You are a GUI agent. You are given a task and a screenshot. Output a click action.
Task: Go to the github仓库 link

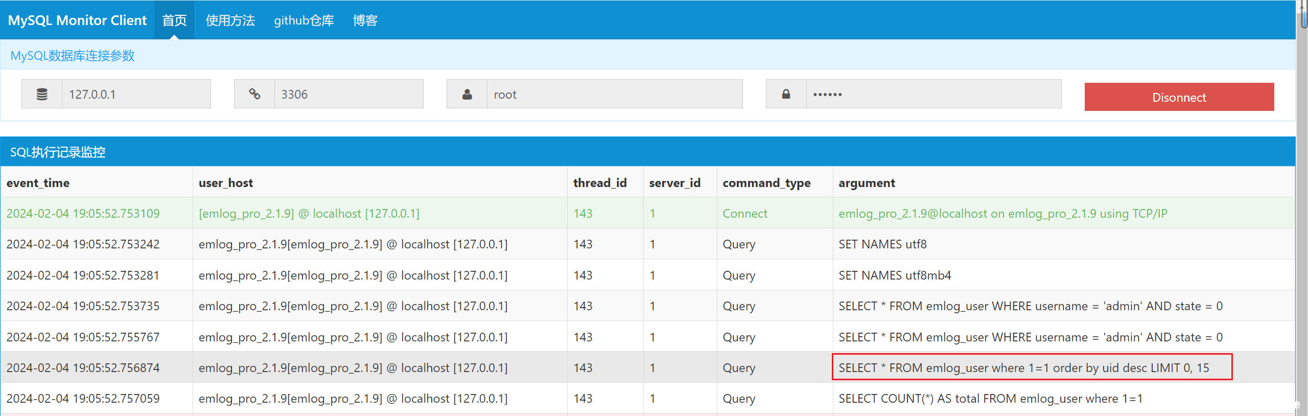pyautogui.click(x=303, y=20)
